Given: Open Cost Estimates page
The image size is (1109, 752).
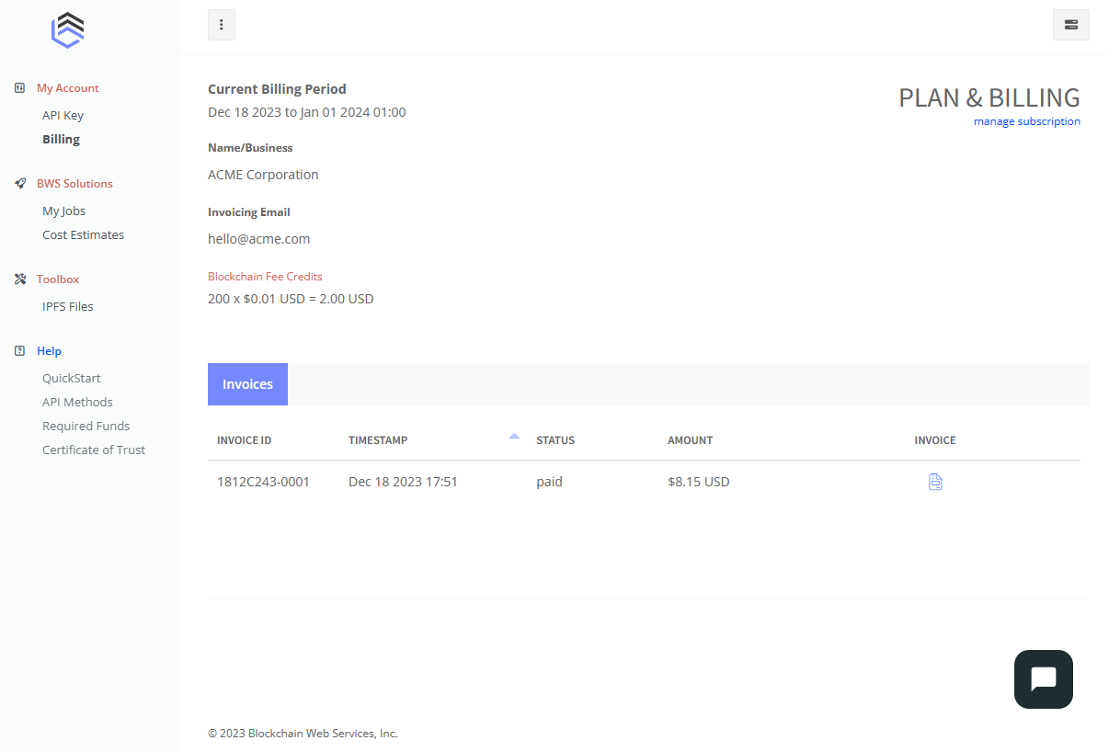Looking at the screenshot, I should pos(83,235).
